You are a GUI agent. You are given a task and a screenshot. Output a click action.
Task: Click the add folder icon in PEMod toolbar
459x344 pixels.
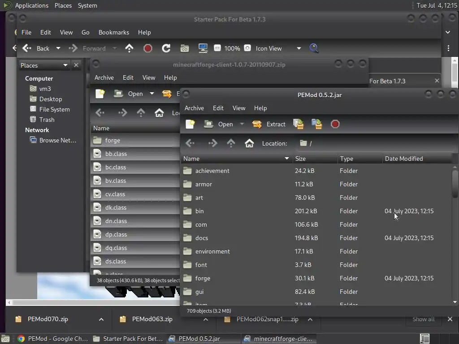316,124
